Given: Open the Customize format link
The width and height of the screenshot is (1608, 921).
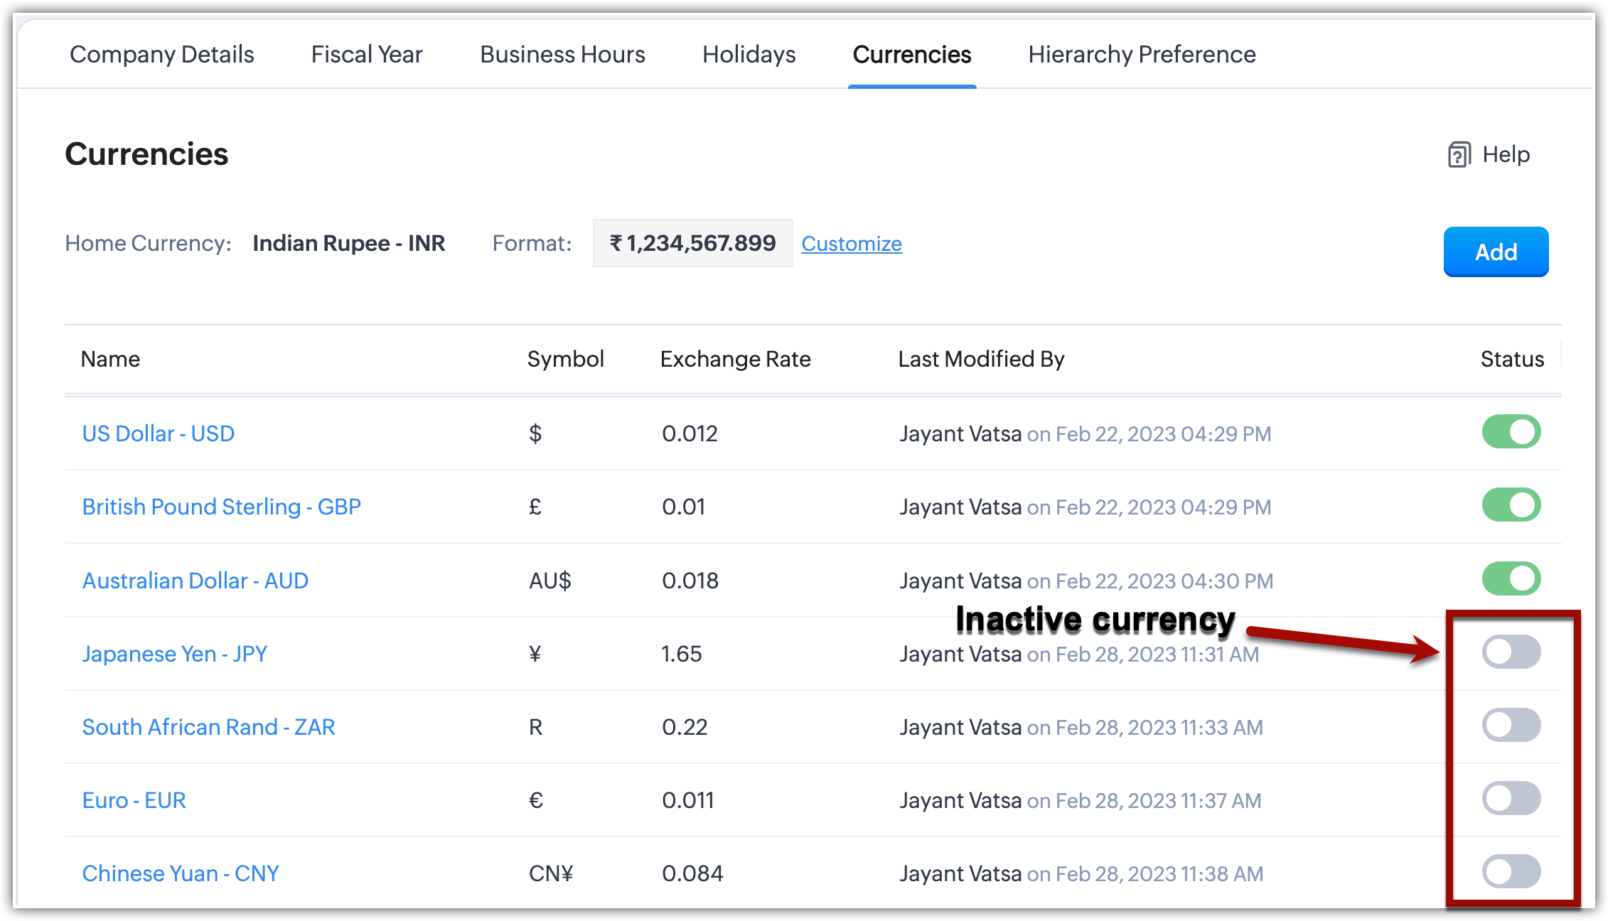Looking at the screenshot, I should 851,244.
